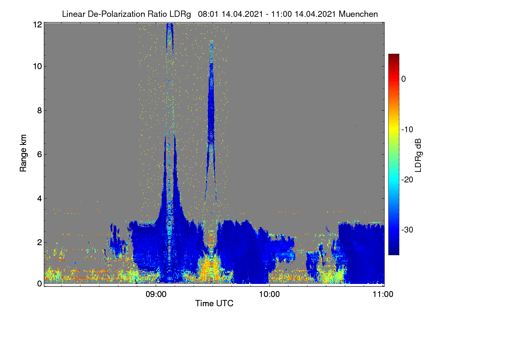The image size is (505, 337).
Task: Click the 8 km range tick label
Action: pyautogui.click(x=40, y=110)
